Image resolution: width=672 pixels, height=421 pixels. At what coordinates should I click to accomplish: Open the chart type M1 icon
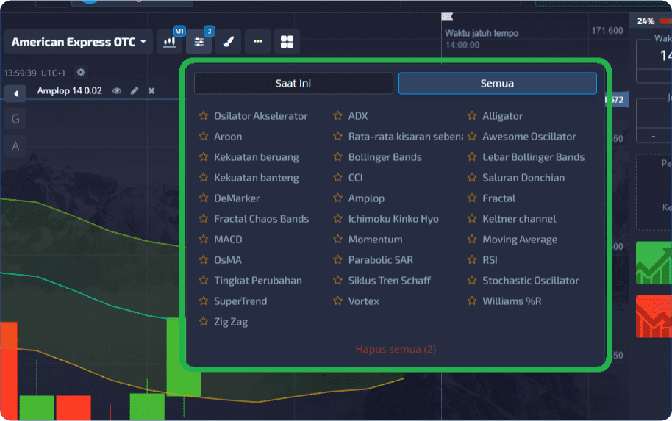point(170,42)
